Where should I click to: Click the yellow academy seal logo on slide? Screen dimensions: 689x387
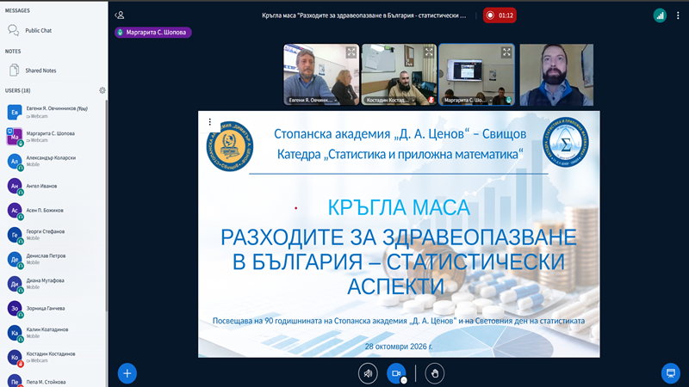(x=230, y=146)
